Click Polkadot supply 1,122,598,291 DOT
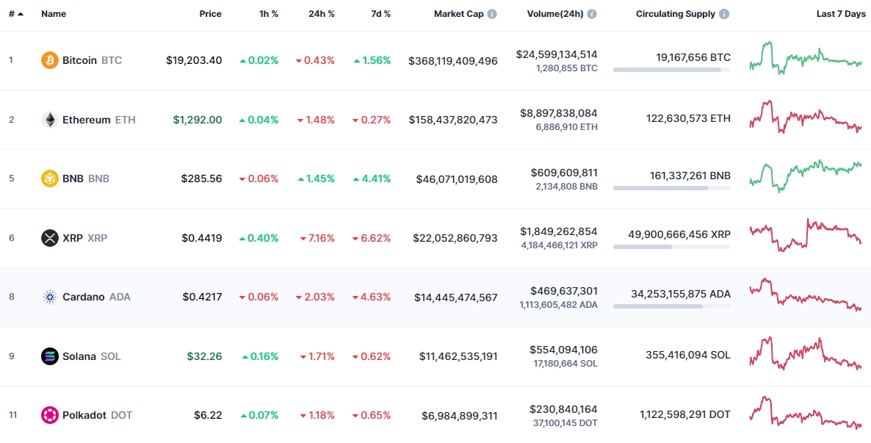Screen dimensions: 871x443 [x=685, y=414]
